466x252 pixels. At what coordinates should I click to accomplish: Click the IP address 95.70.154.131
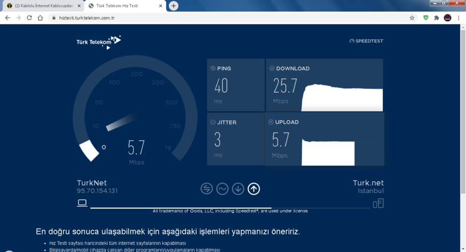click(97, 191)
